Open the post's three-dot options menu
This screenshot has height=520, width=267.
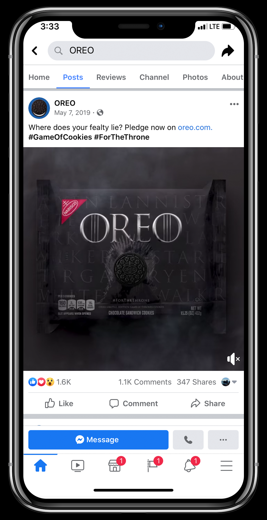pyautogui.click(x=234, y=104)
